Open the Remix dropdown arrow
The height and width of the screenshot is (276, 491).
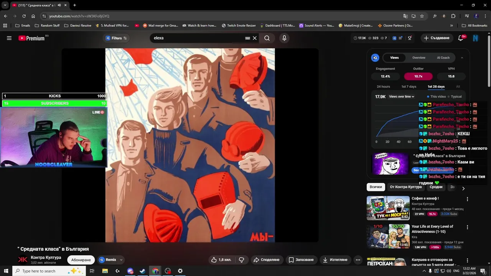(x=121, y=260)
